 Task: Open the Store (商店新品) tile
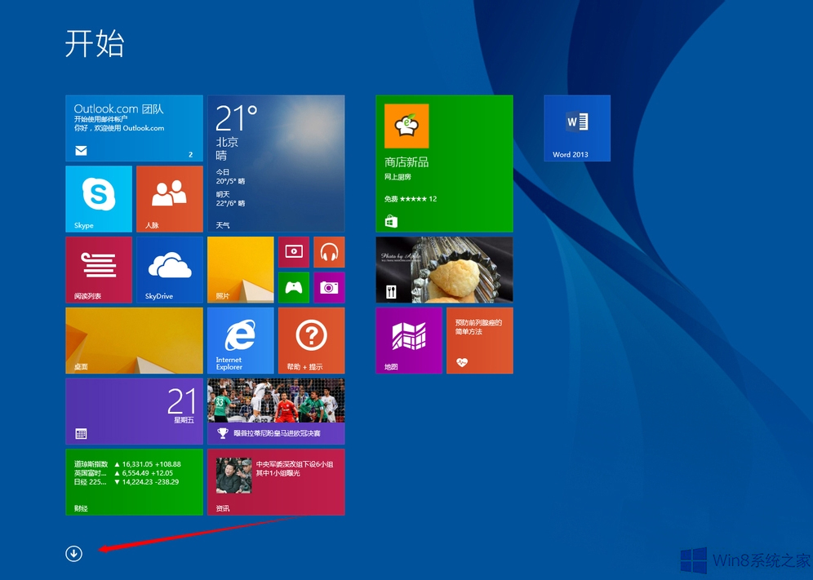(444, 163)
